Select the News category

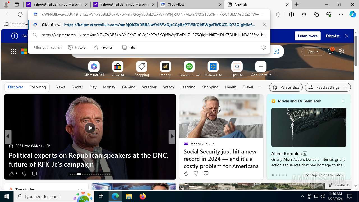pos(60,87)
